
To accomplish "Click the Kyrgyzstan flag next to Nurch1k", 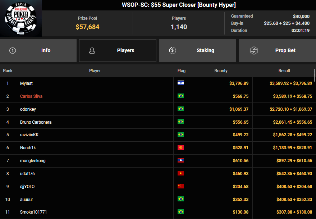I will pos(181,148).
